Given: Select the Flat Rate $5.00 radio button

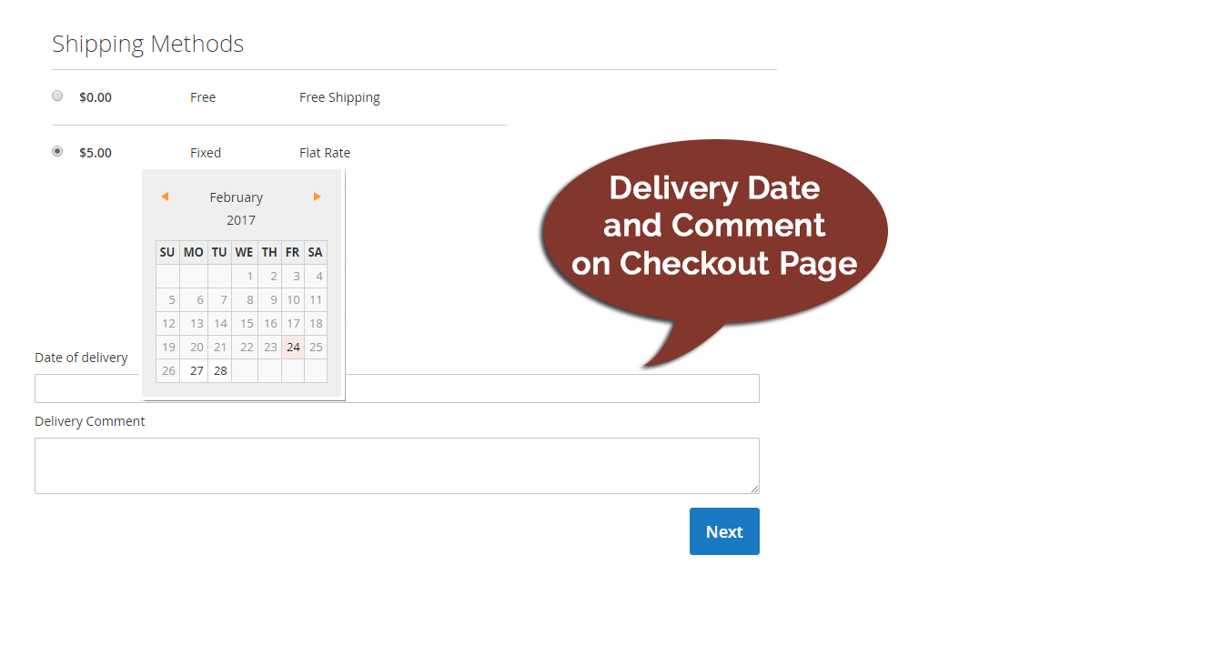Looking at the screenshot, I should pos(57,151).
